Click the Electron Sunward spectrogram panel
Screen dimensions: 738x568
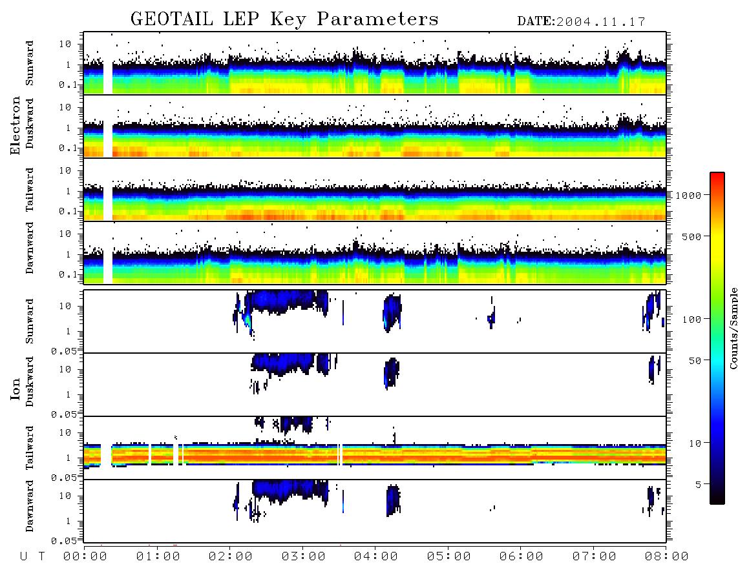click(375, 63)
